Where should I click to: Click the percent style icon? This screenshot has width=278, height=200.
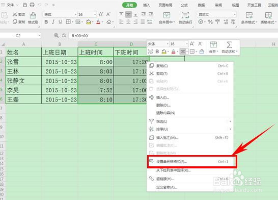210,22
